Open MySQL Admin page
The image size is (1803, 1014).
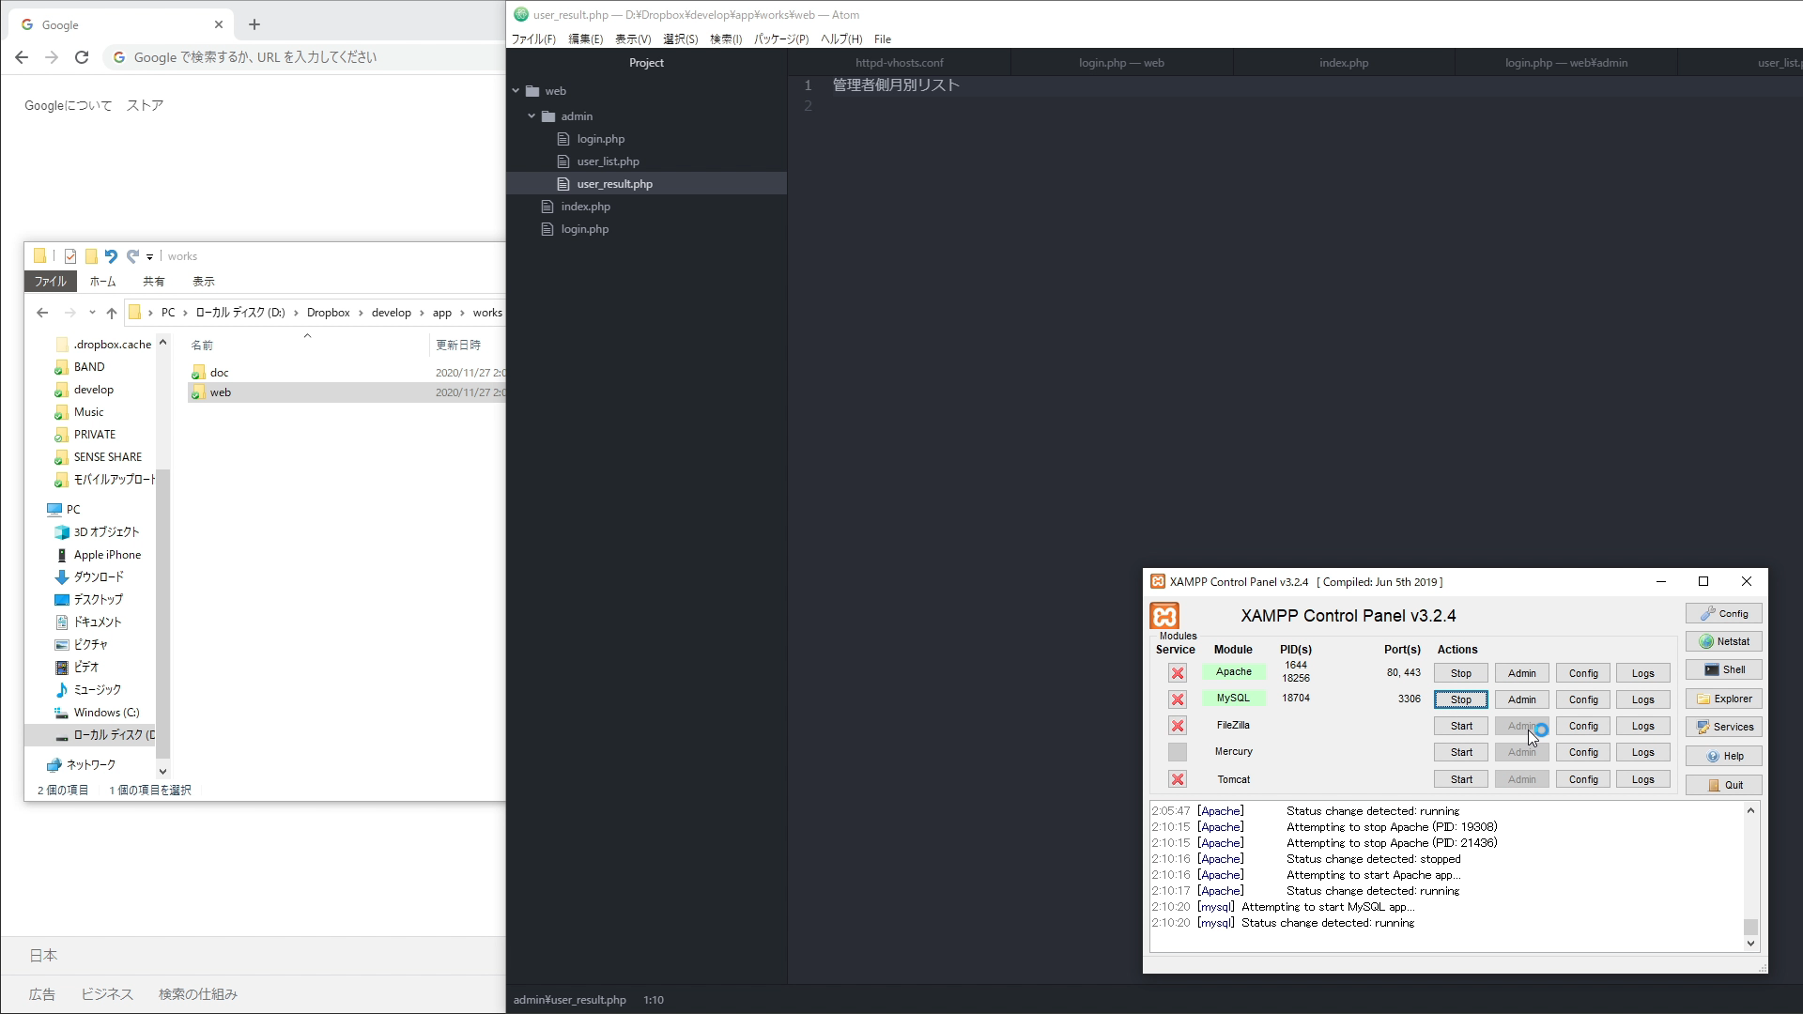pyautogui.click(x=1522, y=699)
